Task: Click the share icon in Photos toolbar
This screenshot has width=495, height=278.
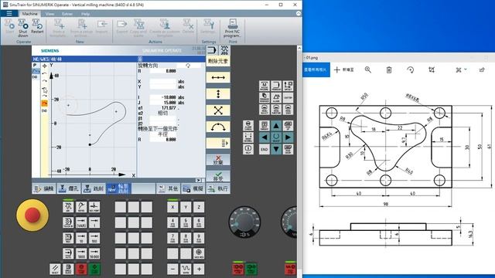Action: click(482, 69)
